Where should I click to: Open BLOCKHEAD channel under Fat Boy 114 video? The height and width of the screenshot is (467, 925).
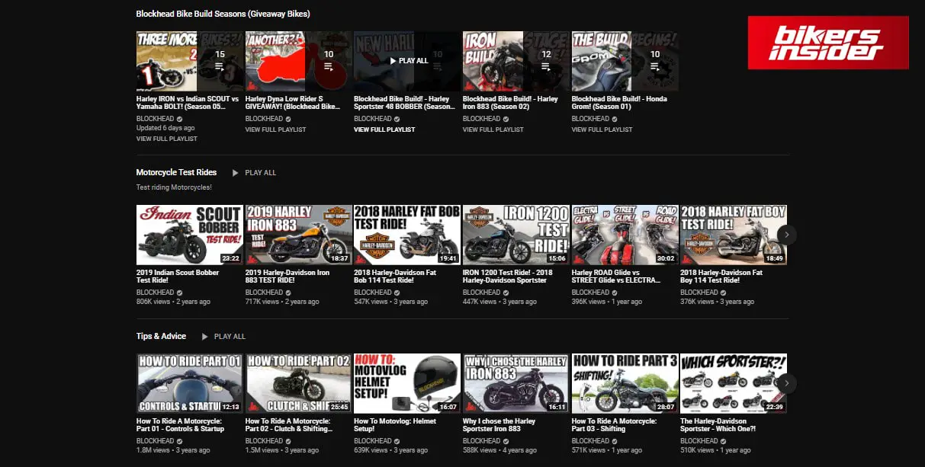[x=699, y=293]
